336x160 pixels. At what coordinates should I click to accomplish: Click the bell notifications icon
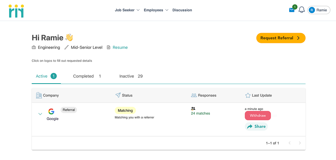[x=302, y=10]
